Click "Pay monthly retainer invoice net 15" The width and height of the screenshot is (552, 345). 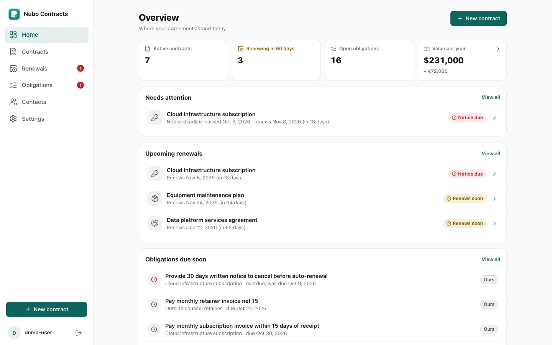pyautogui.click(x=212, y=301)
